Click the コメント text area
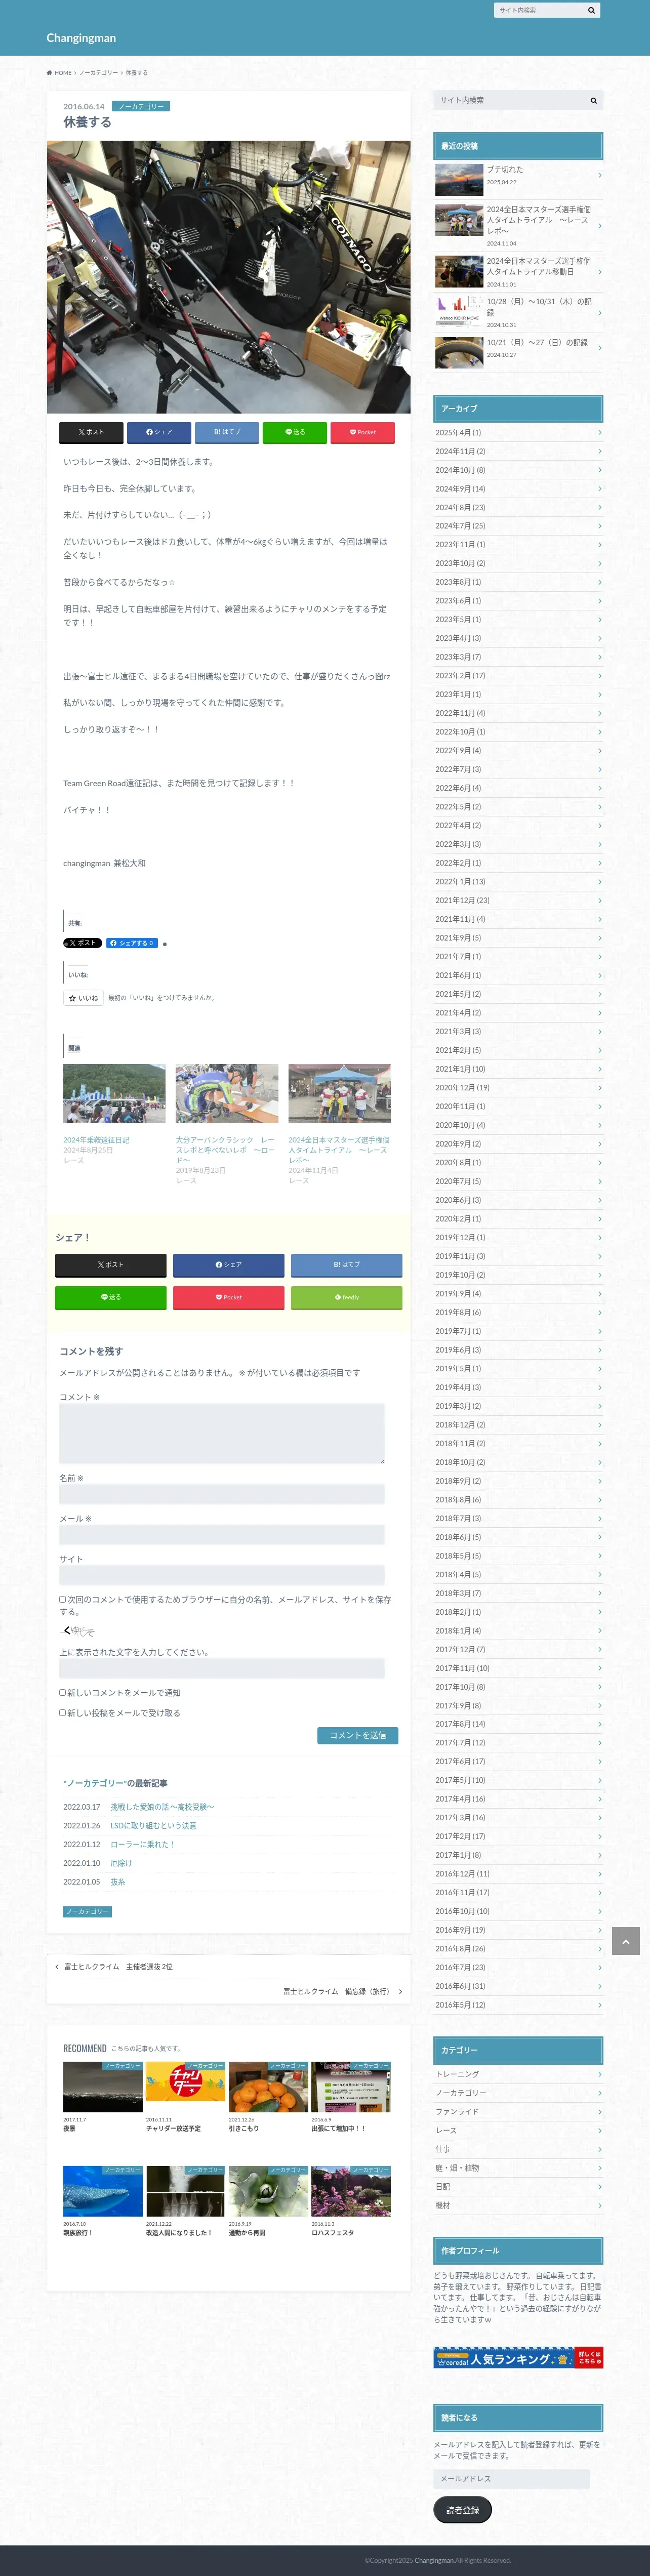650x2576 pixels. click(221, 1434)
